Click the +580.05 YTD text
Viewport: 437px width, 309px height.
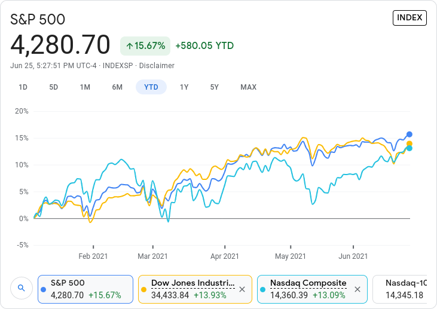[x=204, y=45]
